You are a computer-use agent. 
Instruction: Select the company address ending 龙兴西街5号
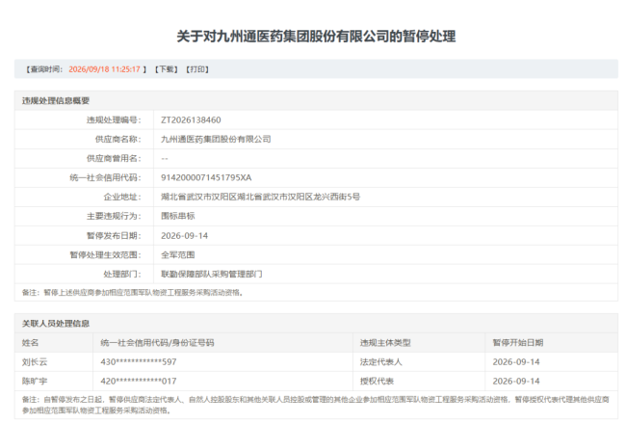point(260,197)
